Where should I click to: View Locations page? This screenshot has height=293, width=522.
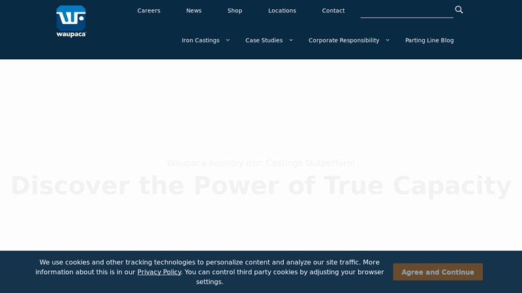click(282, 10)
